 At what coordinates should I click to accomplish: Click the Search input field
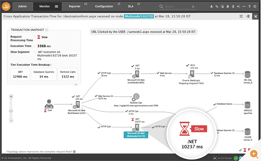pos(177,7)
